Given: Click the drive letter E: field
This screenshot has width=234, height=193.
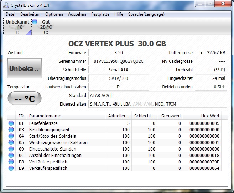Looking at the screenshot, I should coord(119,87).
